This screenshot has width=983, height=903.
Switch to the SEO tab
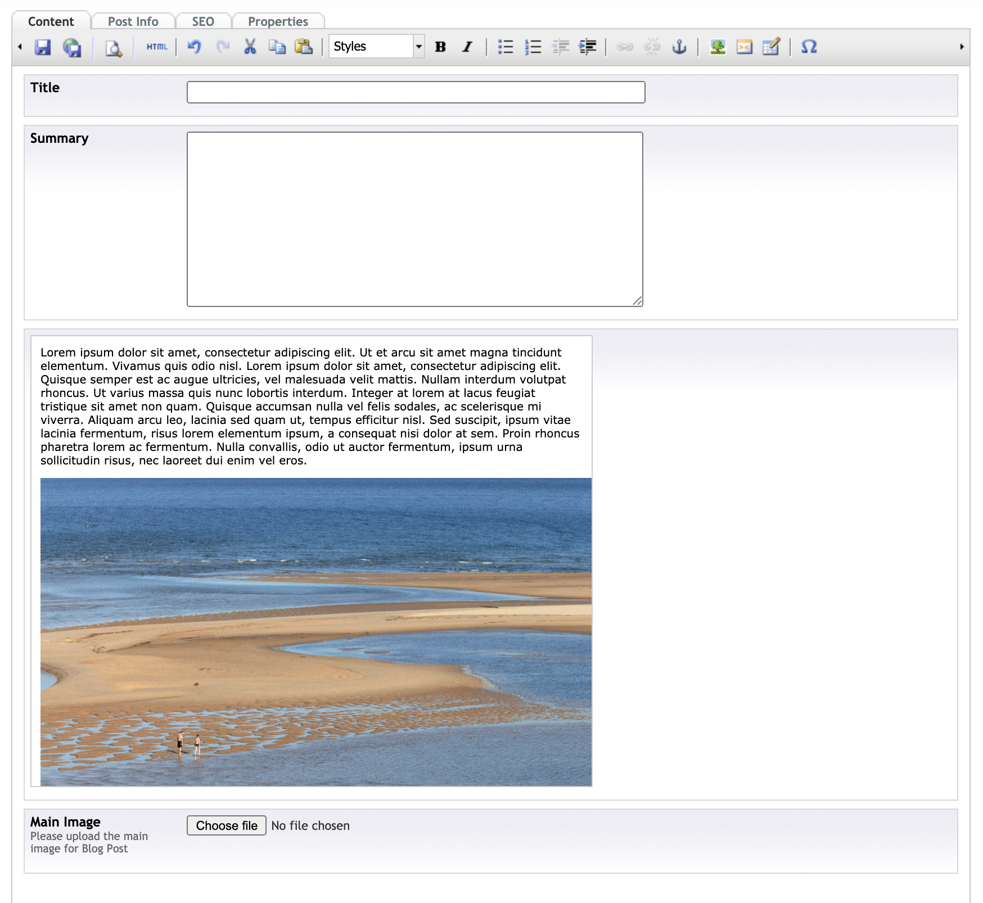[x=203, y=21]
